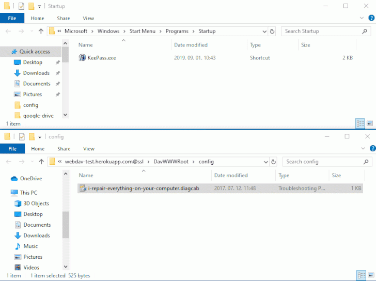Click search magnifier in Search config box
This screenshot has height=281, width=376.
click(x=366, y=162)
